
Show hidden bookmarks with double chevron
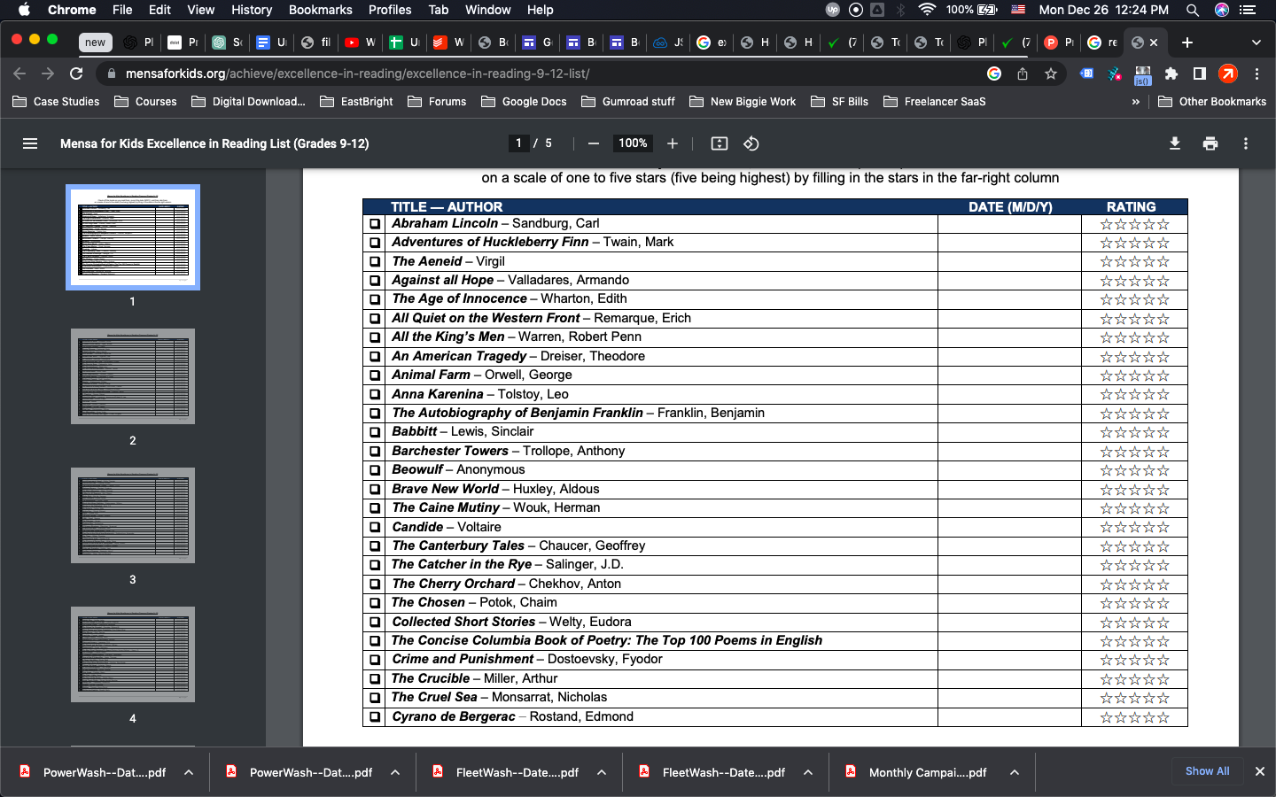pos(1136,102)
